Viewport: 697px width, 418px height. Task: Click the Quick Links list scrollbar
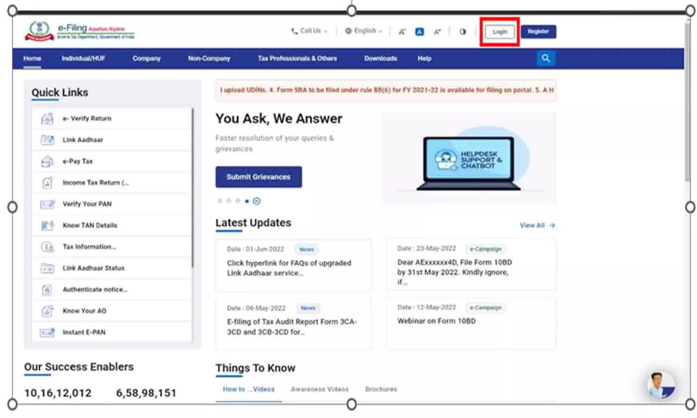coord(192,186)
